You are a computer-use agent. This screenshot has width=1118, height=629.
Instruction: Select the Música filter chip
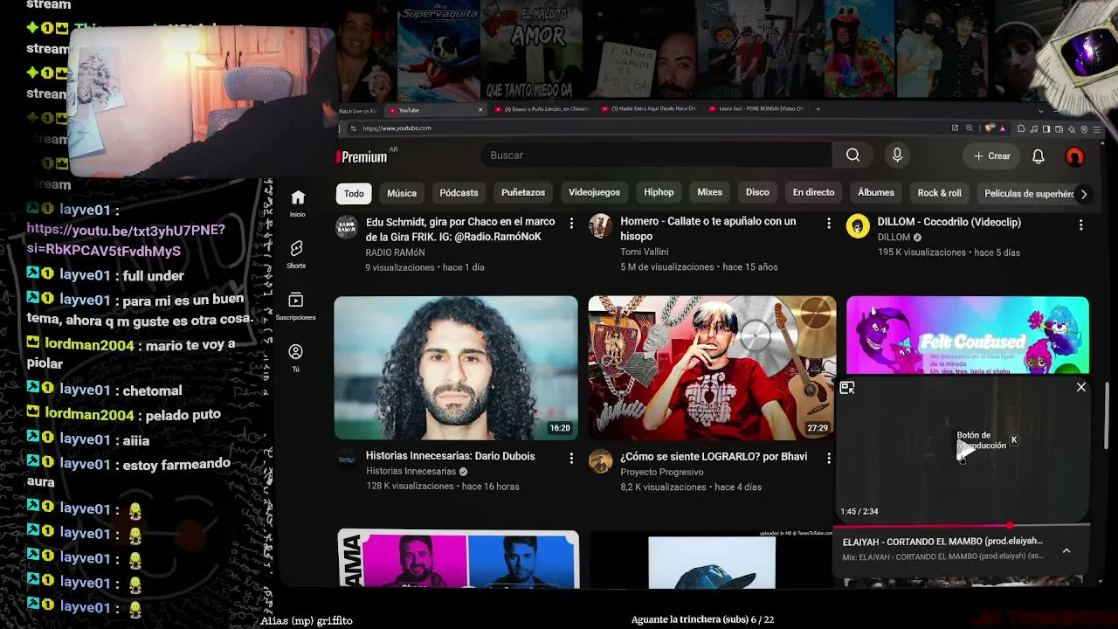click(x=402, y=193)
